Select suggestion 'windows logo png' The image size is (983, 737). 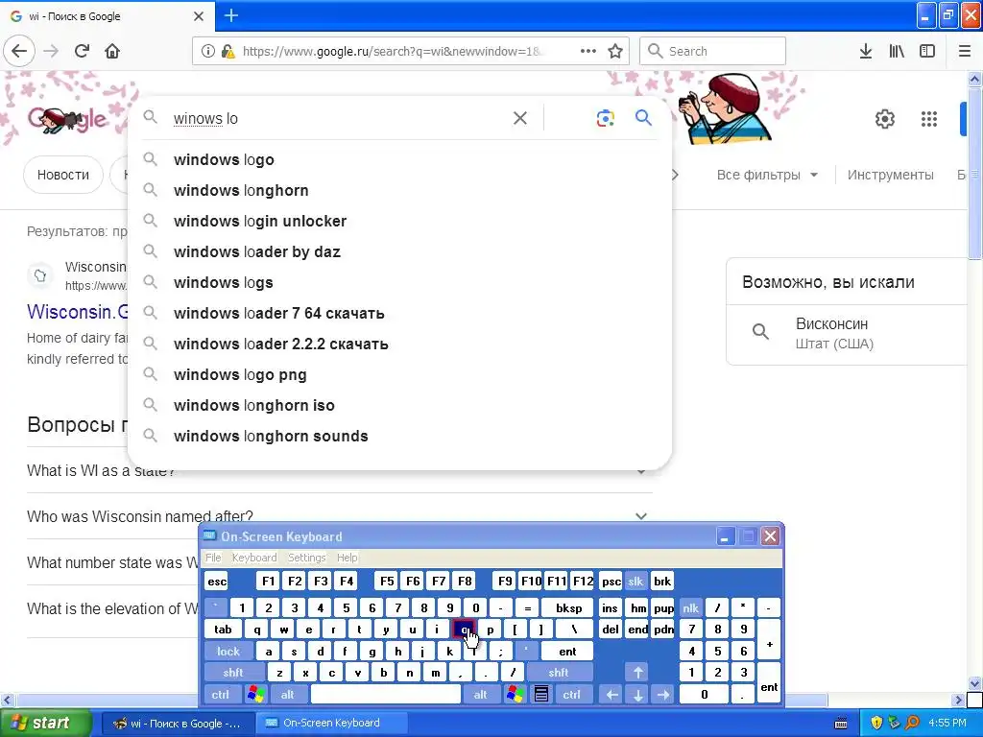[x=399, y=375]
